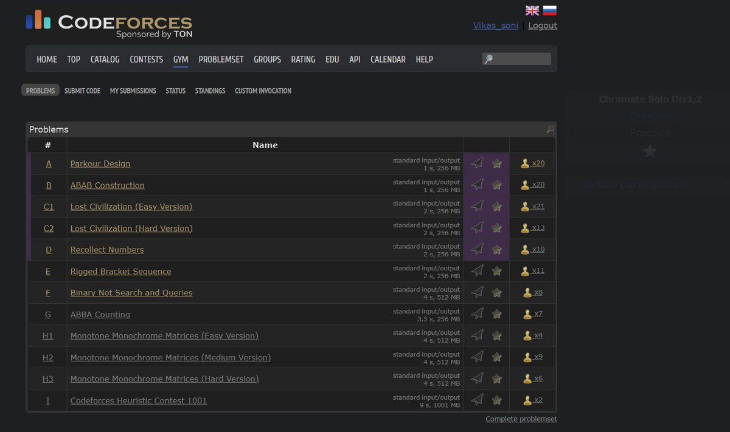Open problem Recollect Numbers
The width and height of the screenshot is (730, 432).
(107, 250)
